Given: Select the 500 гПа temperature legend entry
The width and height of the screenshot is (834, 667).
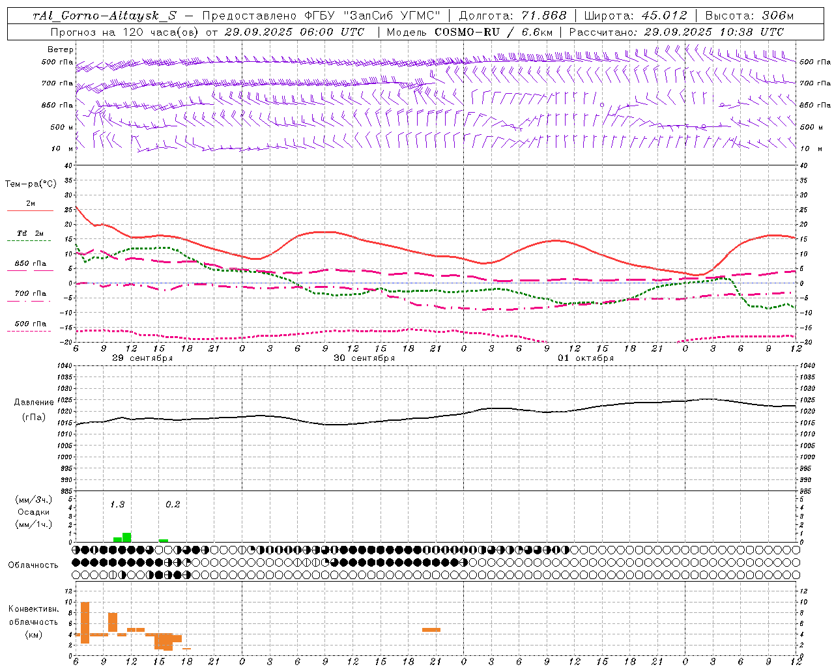Looking at the screenshot, I should (x=31, y=324).
